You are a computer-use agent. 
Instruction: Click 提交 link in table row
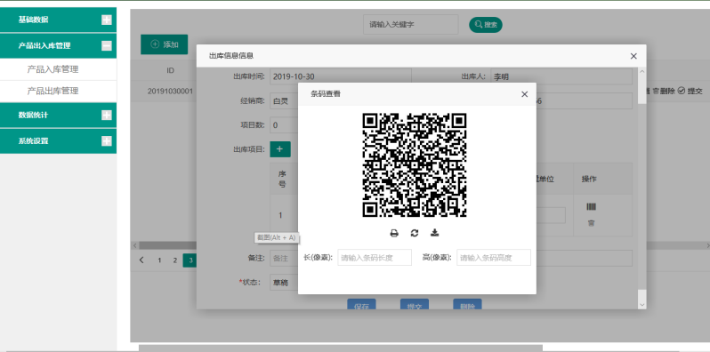coord(690,91)
